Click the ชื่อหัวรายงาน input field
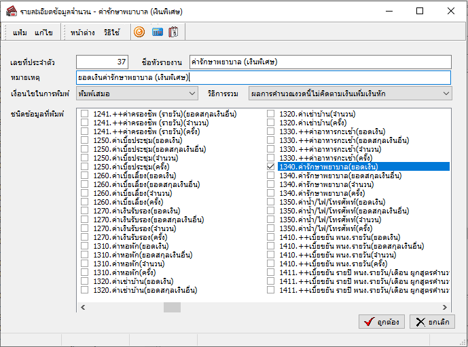Viewport: 468px width, 347px height. click(321, 62)
